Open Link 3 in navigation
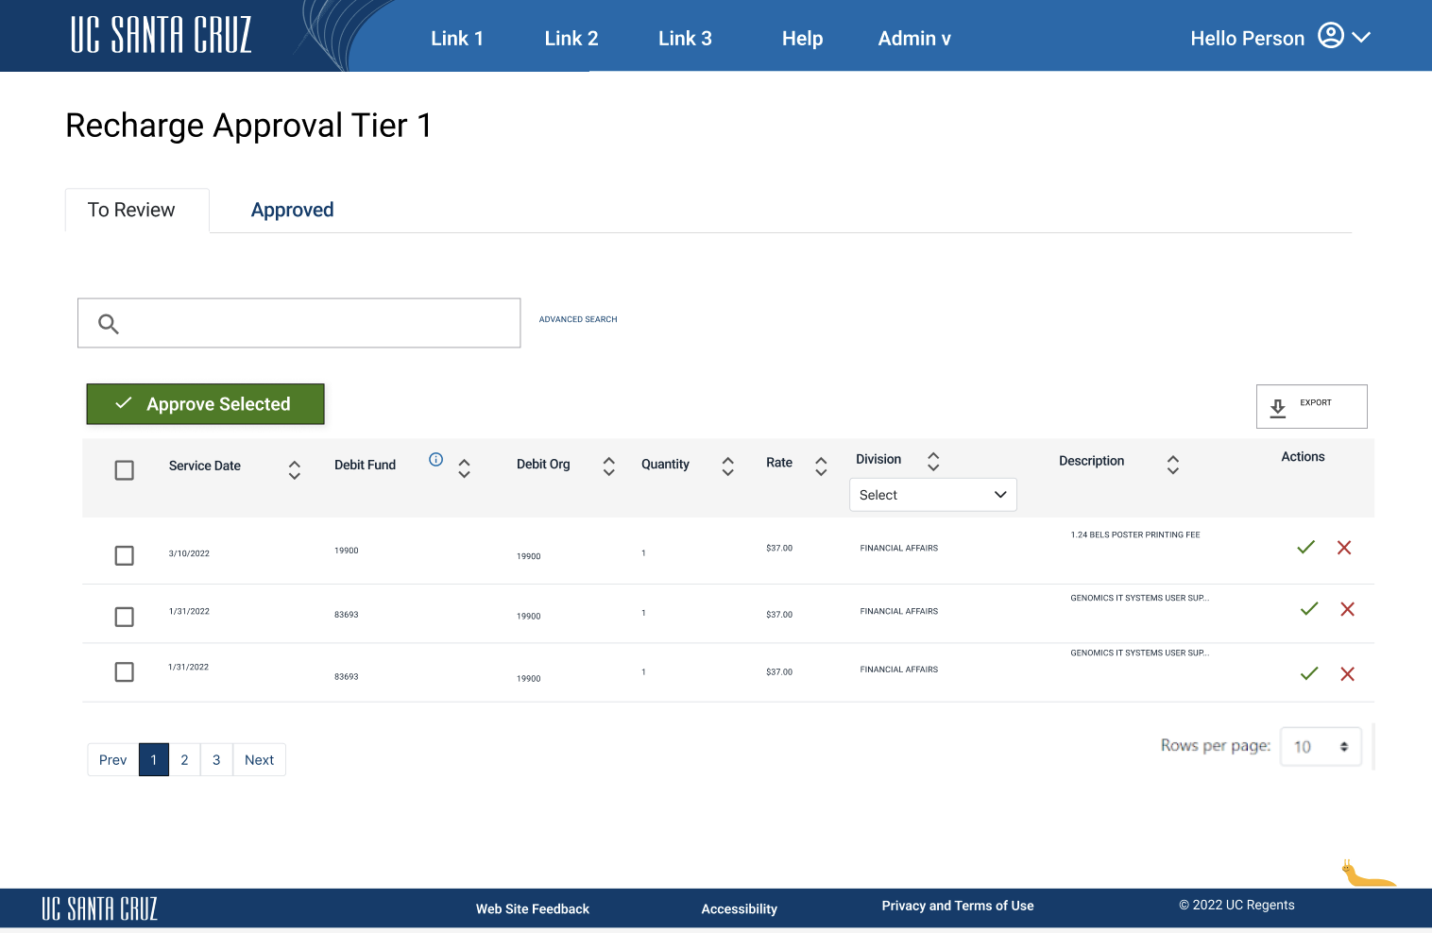 coord(685,39)
